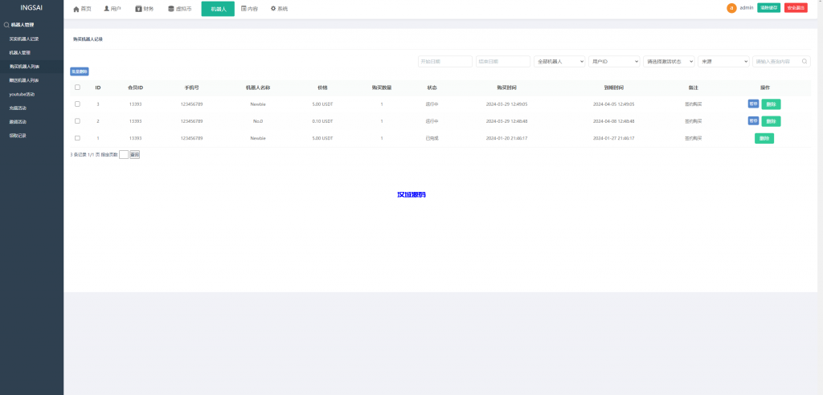
Task: Expand the 全部机器人 dropdown filter
Action: tap(559, 61)
